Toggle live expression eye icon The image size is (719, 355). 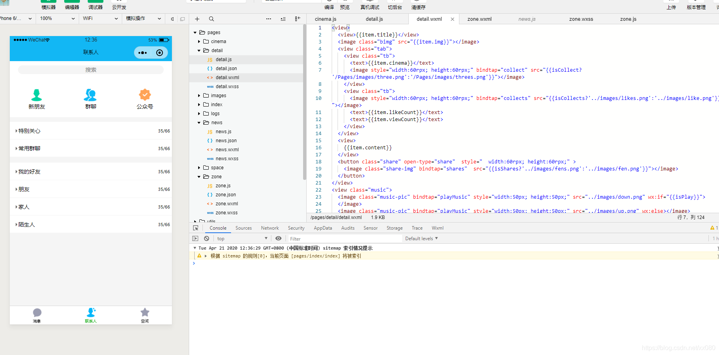[x=278, y=238]
